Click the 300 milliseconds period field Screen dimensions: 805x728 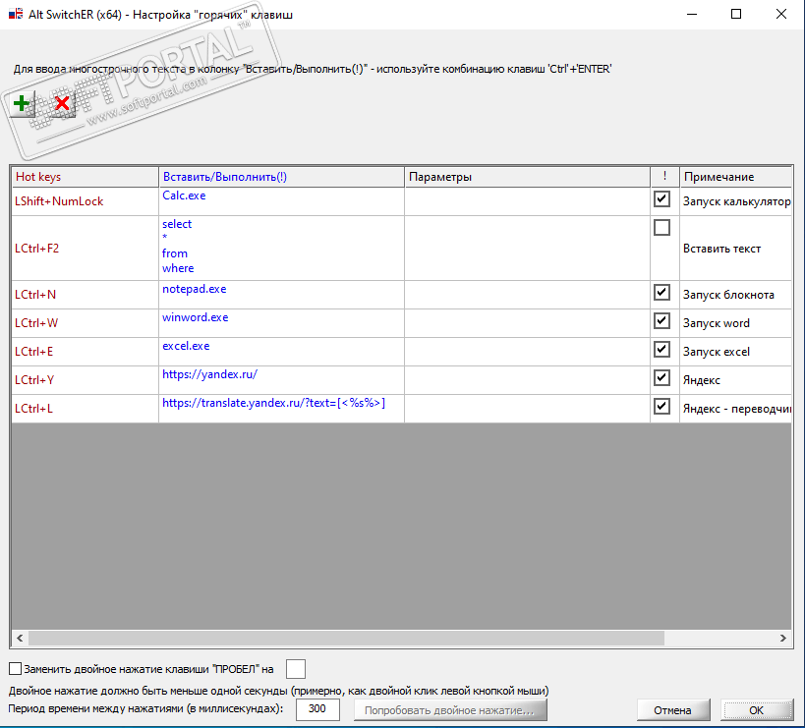tap(317, 709)
